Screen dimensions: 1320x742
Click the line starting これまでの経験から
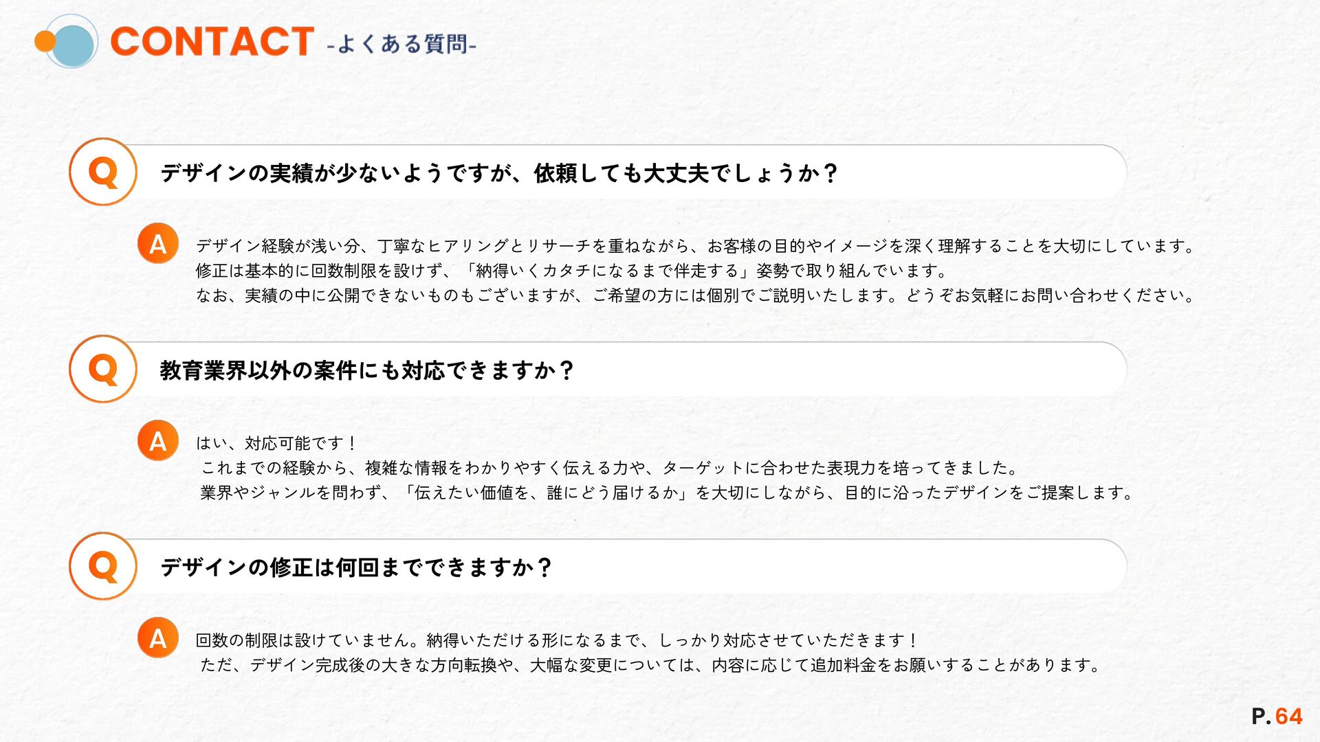coord(608,468)
